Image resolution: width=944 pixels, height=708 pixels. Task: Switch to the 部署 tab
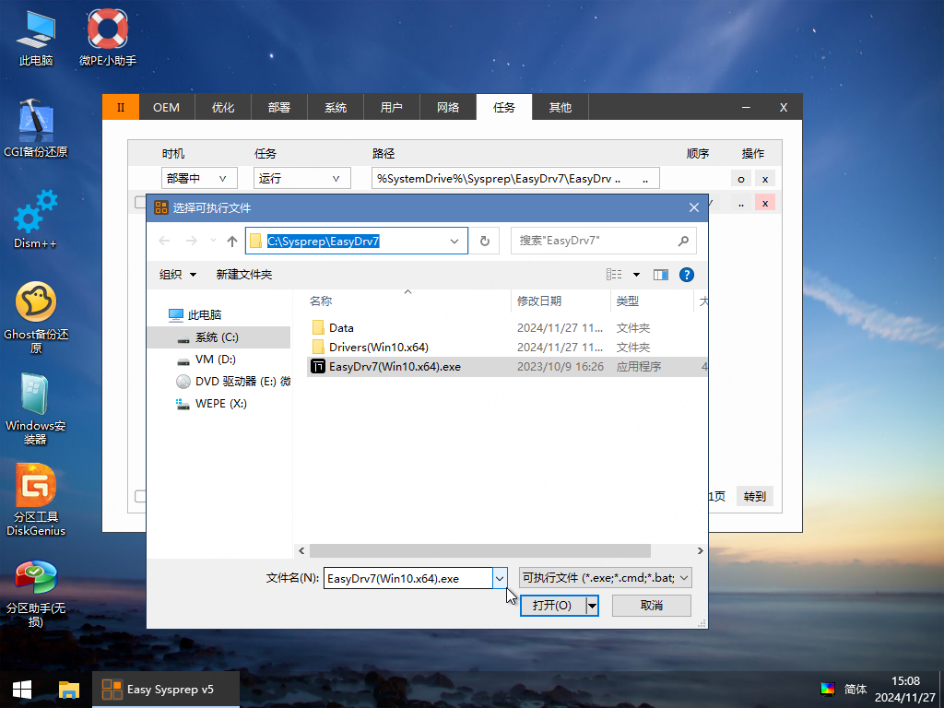tap(278, 107)
